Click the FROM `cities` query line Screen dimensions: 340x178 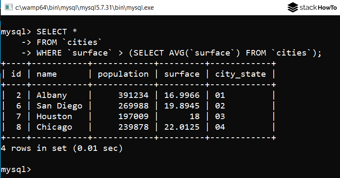pos(69,42)
